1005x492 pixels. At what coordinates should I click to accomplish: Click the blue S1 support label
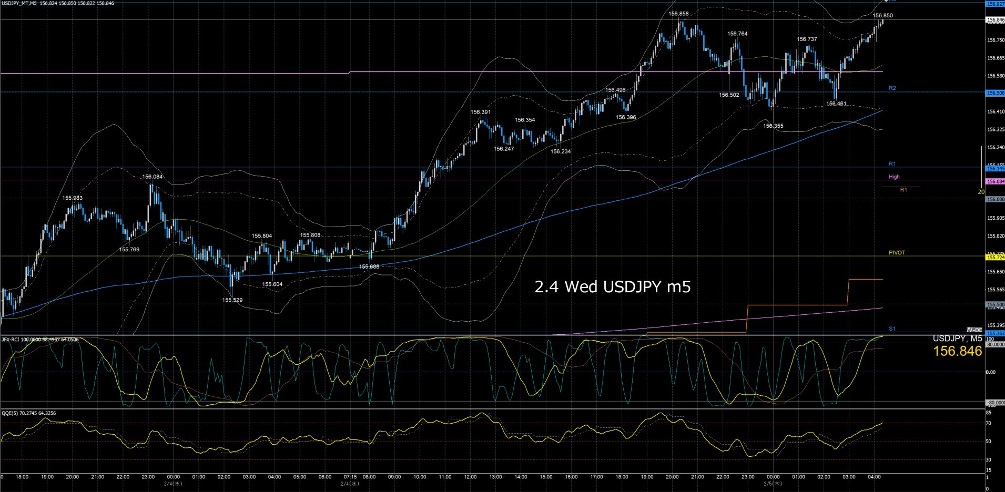(892, 329)
